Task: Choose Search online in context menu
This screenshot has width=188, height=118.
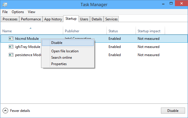Action: (x=68, y=58)
